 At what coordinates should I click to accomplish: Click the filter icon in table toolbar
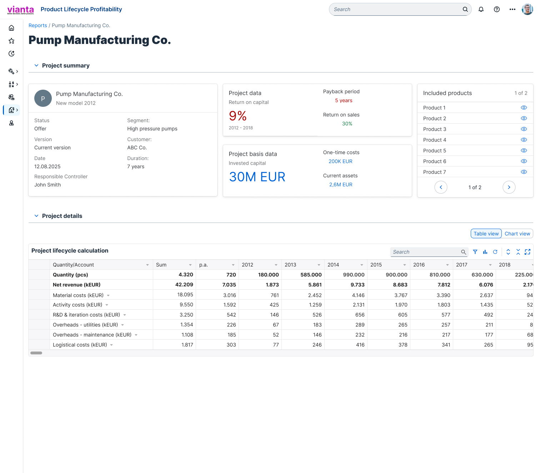(x=475, y=252)
